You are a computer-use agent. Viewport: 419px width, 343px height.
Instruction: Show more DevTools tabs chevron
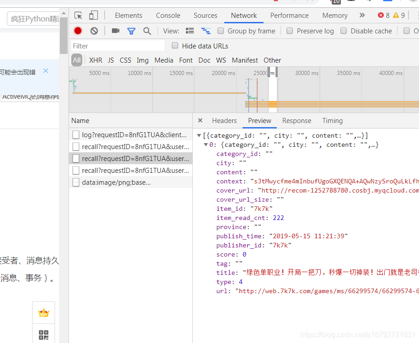(x=362, y=15)
